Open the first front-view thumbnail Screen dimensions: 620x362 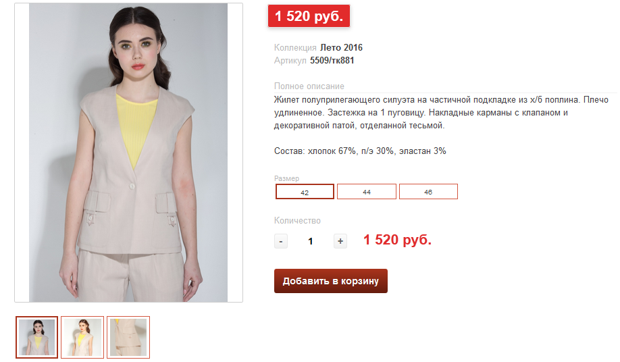pos(36,337)
